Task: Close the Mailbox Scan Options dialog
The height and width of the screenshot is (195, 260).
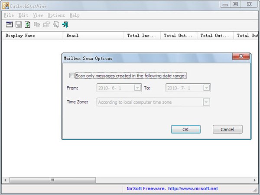Action: [x=241, y=56]
